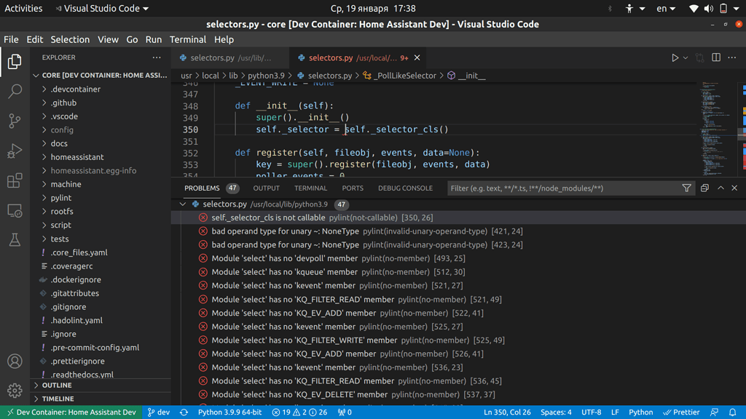Select 'no devpoll member' problem row
Viewport: 746px width, 419px height.
(x=458, y=258)
